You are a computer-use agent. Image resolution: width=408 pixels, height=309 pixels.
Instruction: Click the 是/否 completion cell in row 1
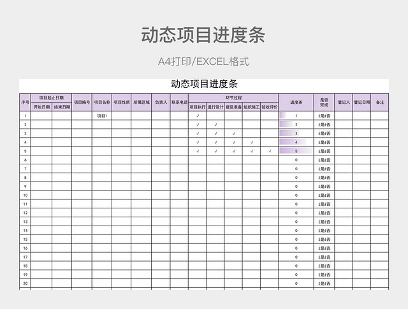(324, 116)
